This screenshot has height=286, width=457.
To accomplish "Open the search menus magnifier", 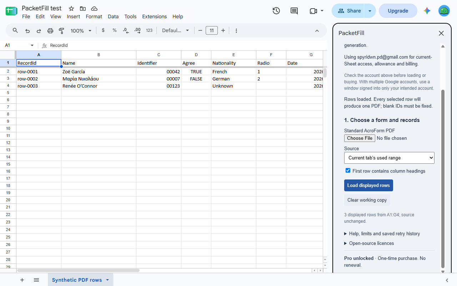I will pos(15,30).
